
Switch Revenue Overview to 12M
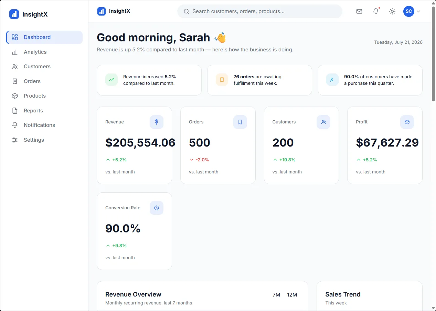click(x=292, y=295)
